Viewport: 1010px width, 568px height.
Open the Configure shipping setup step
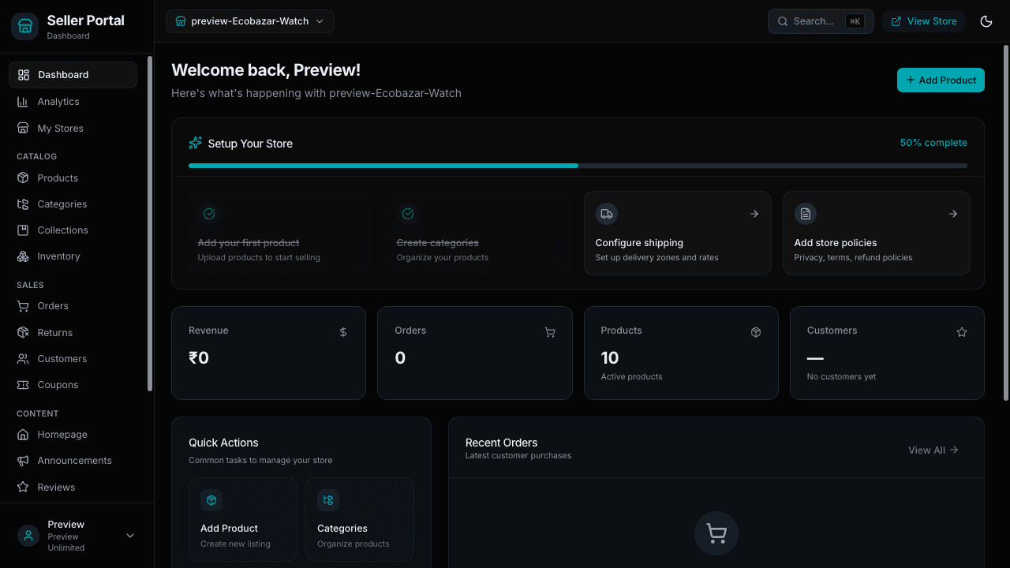click(x=678, y=234)
